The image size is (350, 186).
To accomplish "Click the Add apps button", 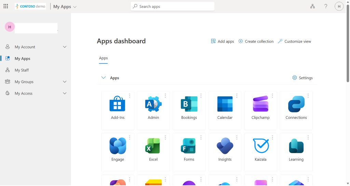I will coord(222,41).
